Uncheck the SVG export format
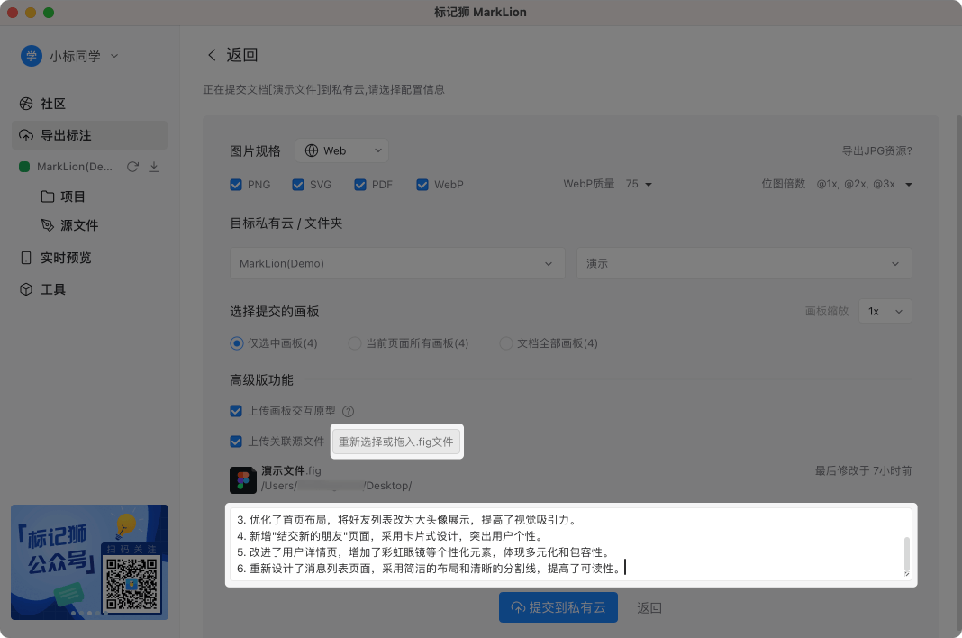The image size is (962, 638). [x=298, y=185]
